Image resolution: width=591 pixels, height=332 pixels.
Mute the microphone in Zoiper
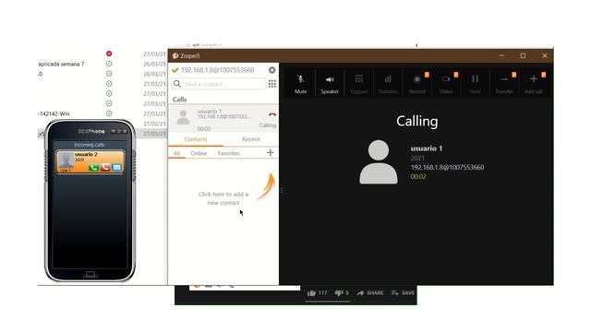(300, 84)
